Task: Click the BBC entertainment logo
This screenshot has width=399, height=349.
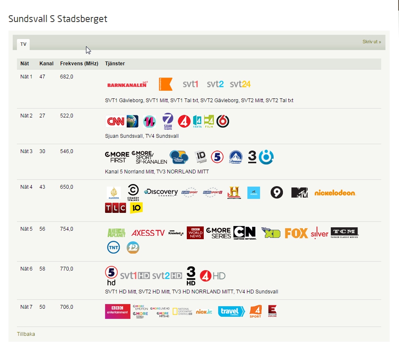Action: 118,311
